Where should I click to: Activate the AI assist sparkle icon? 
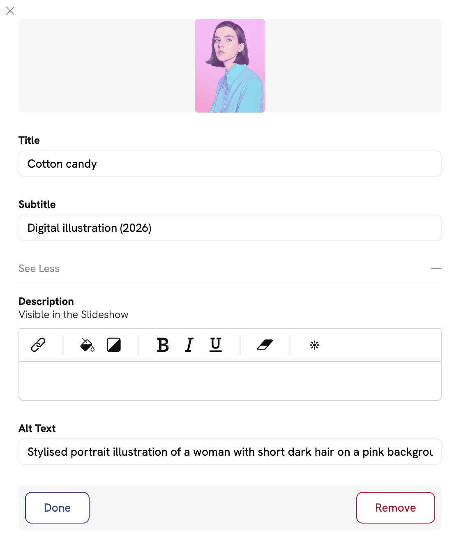tap(315, 345)
